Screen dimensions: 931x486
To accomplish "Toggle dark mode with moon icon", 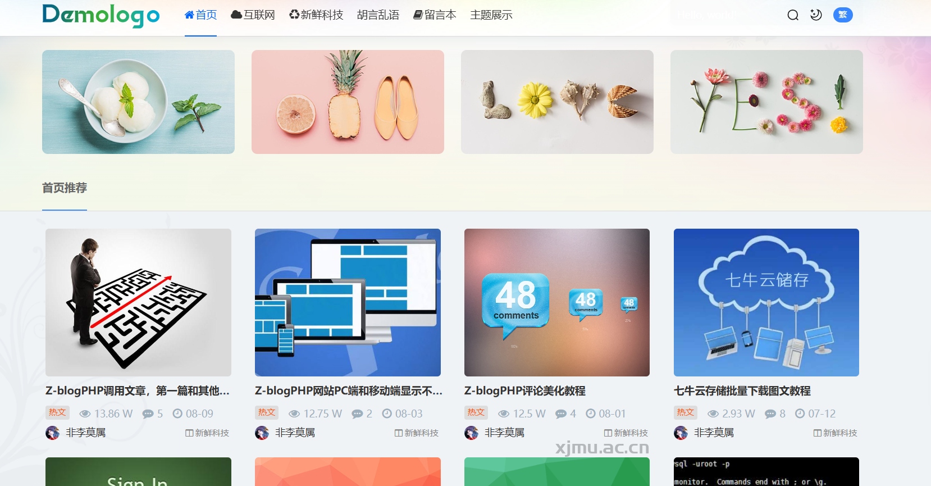I will click(x=816, y=15).
